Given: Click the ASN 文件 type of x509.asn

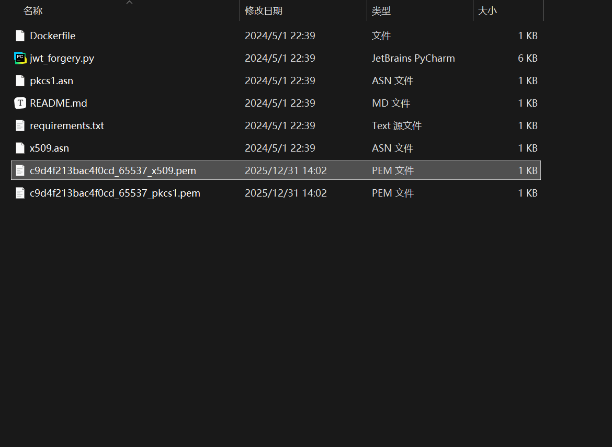Looking at the screenshot, I should pyautogui.click(x=393, y=148).
